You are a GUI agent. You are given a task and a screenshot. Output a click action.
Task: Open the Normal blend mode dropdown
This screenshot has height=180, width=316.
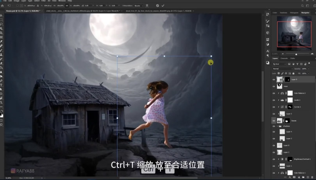tap(282, 68)
